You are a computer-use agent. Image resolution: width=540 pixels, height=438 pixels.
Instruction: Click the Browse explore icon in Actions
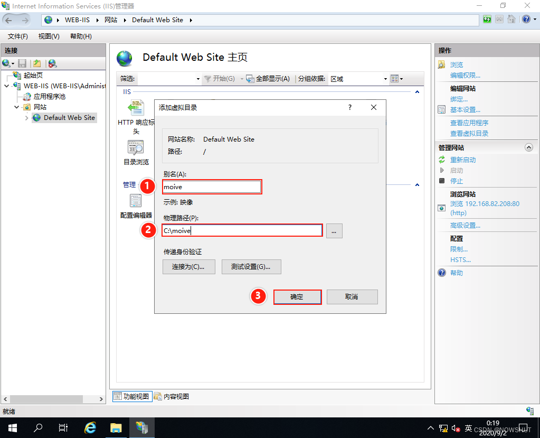(441, 64)
